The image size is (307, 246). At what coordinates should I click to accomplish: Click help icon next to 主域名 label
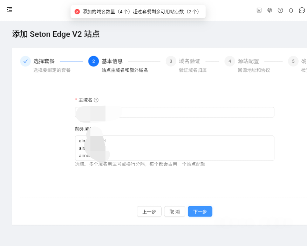96,100
